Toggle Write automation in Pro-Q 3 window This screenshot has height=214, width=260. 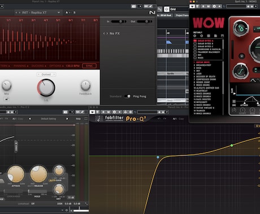pyautogui.click(x=109, y=112)
